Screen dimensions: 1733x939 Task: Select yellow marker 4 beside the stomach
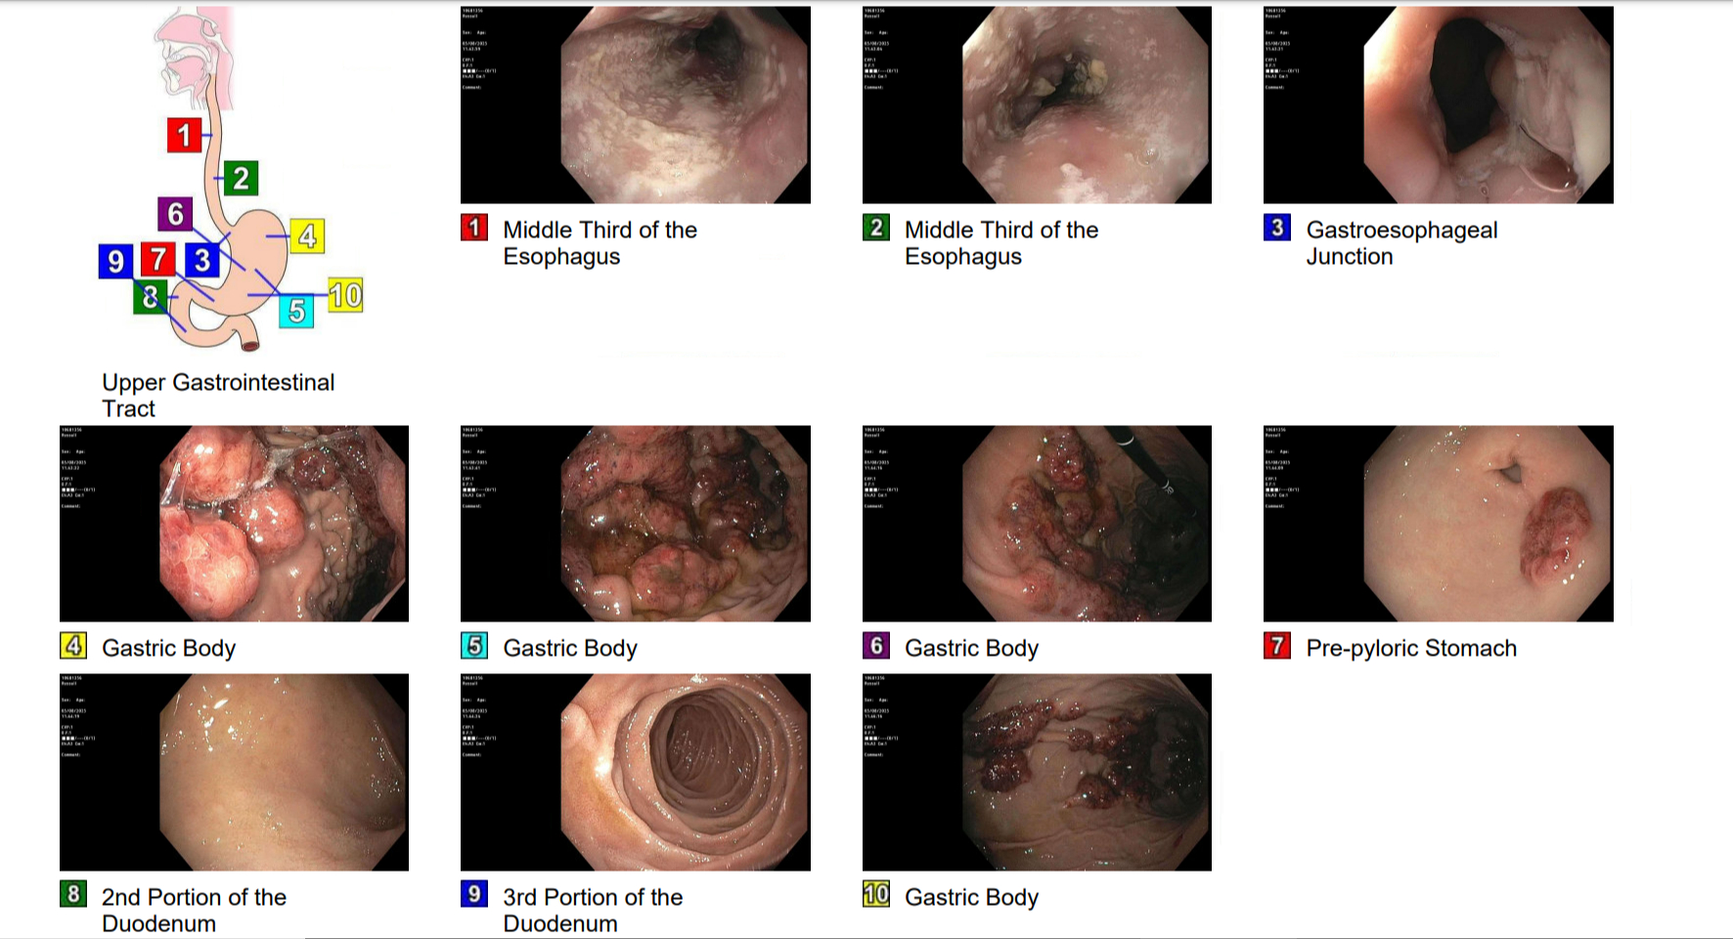[307, 235]
